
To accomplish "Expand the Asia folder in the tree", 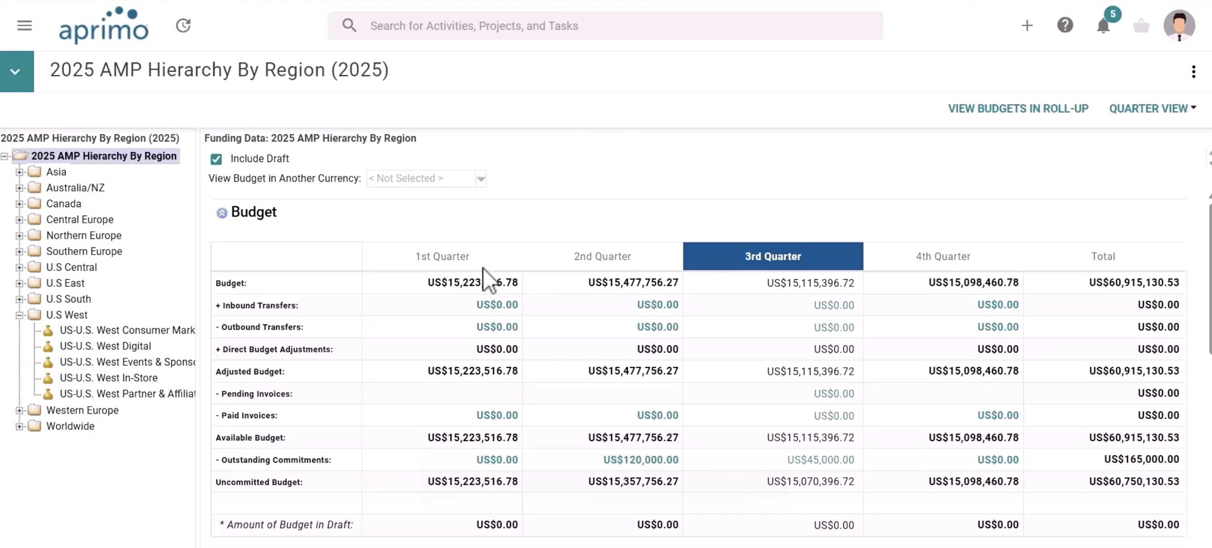I will 19,172.
